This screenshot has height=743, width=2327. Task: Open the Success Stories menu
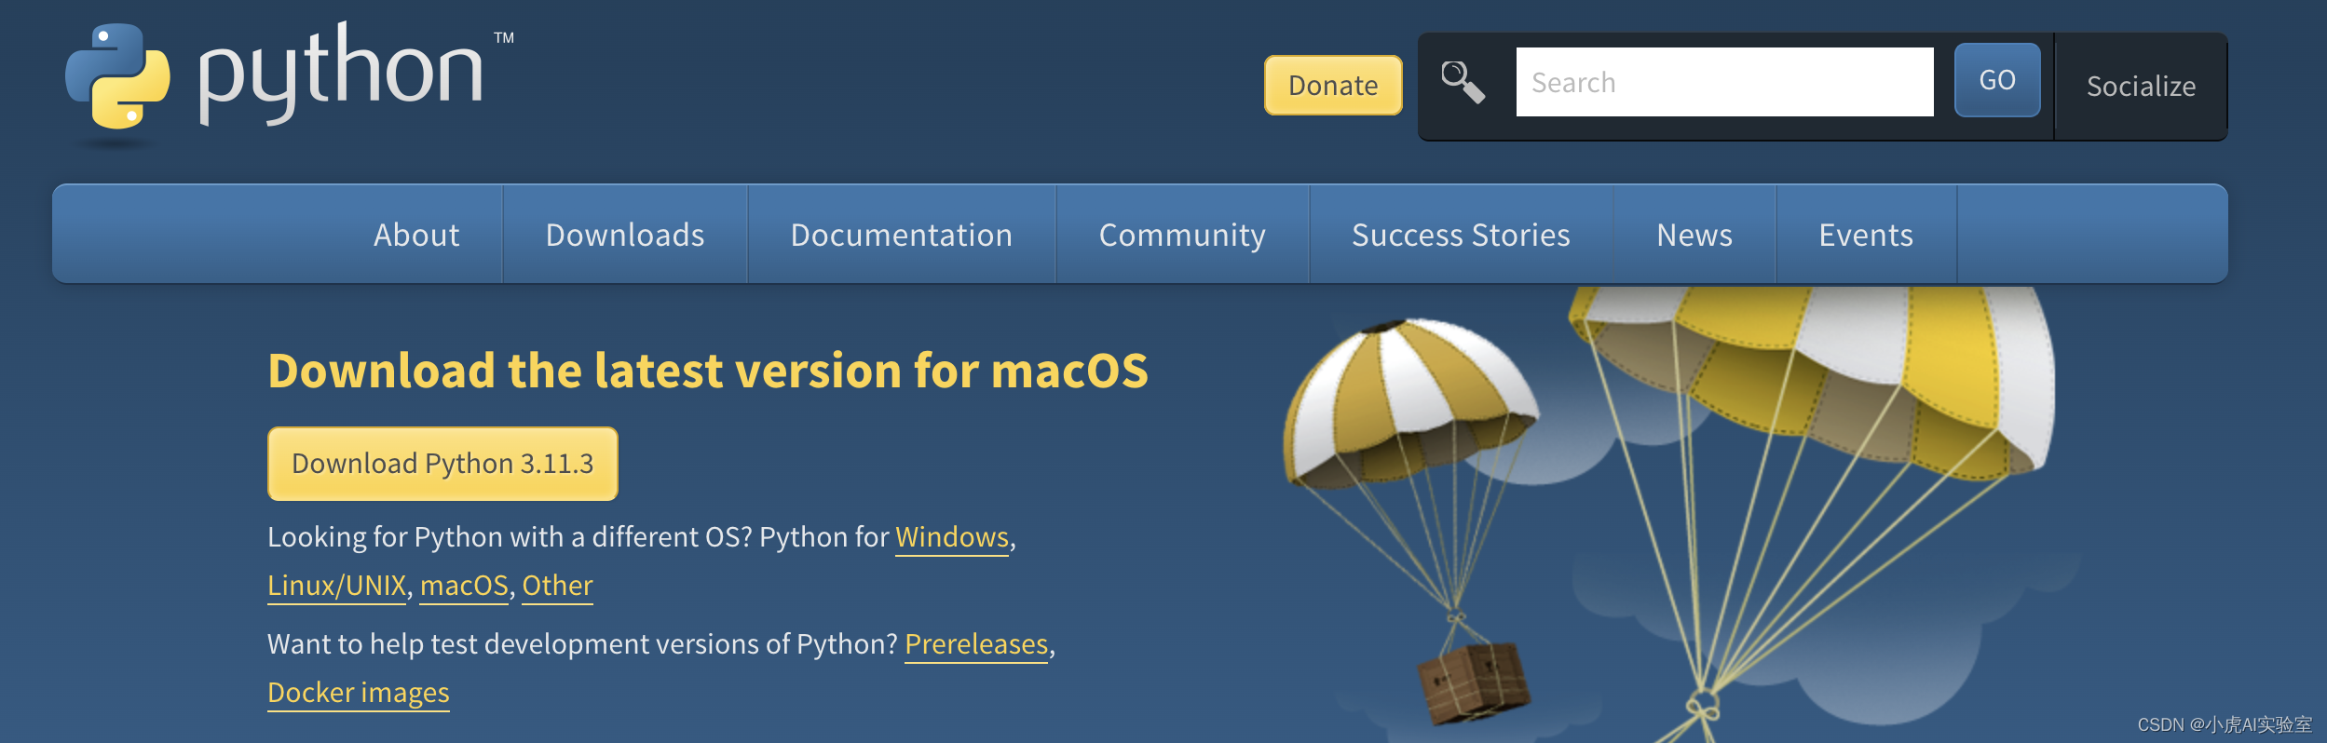point(1461,235)
